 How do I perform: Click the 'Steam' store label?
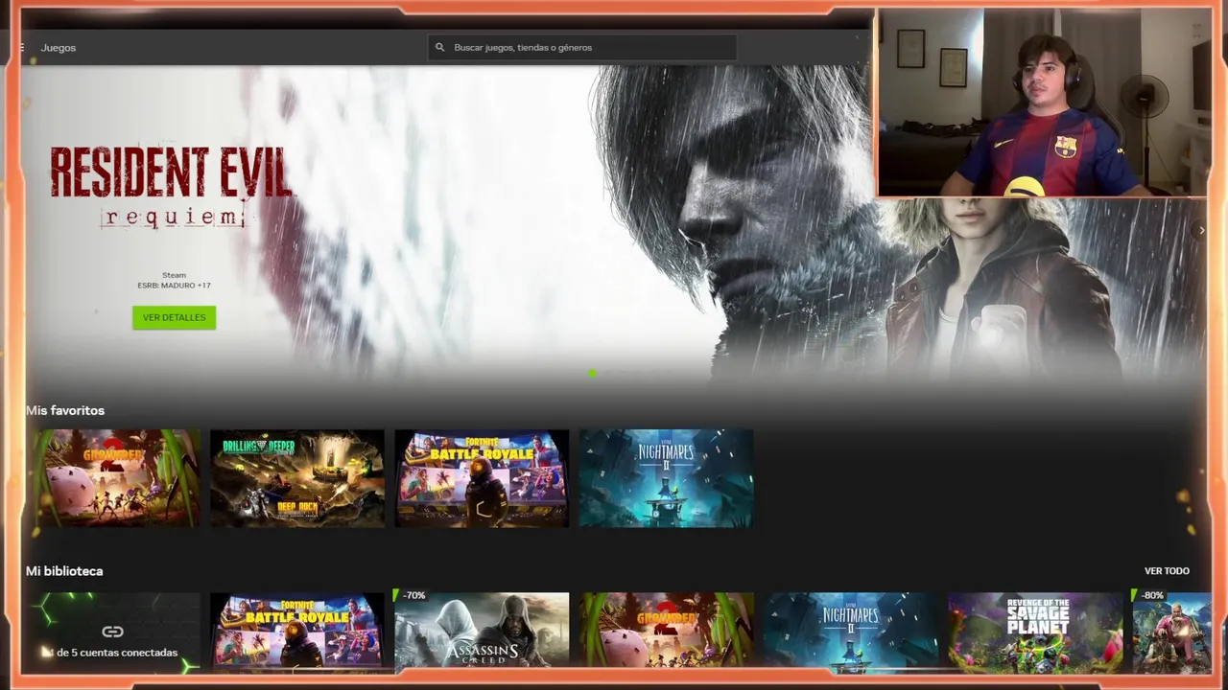(174, 275)
